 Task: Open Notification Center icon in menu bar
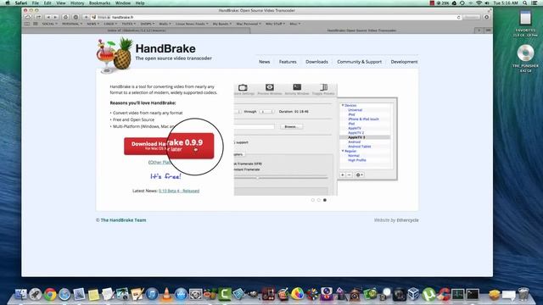coord(535,3)
